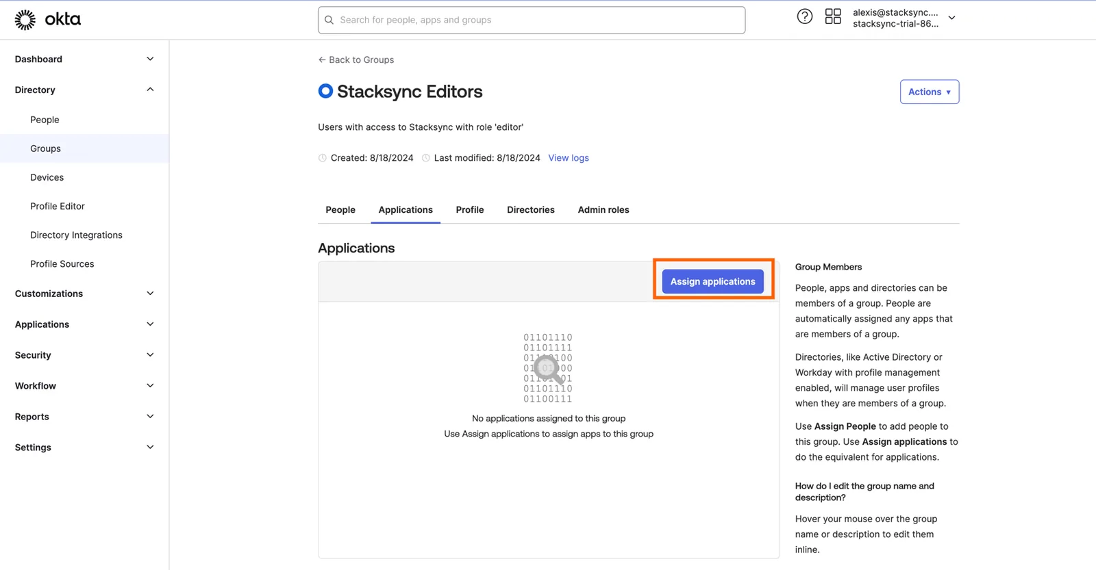Click the search magnifier icon
The image size is (1096, 570).
coord(329,20)
